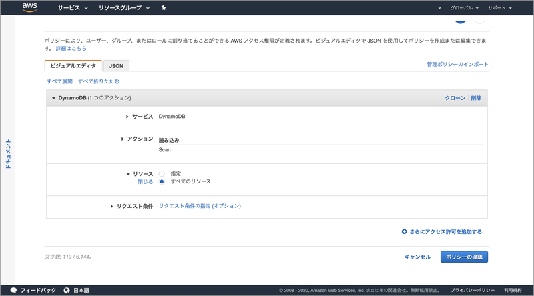The width and height of the screenshot is (534, 296).
Task: Open the グローバル region dropdown
Action: pyautogui.click(x=464, y=8)
